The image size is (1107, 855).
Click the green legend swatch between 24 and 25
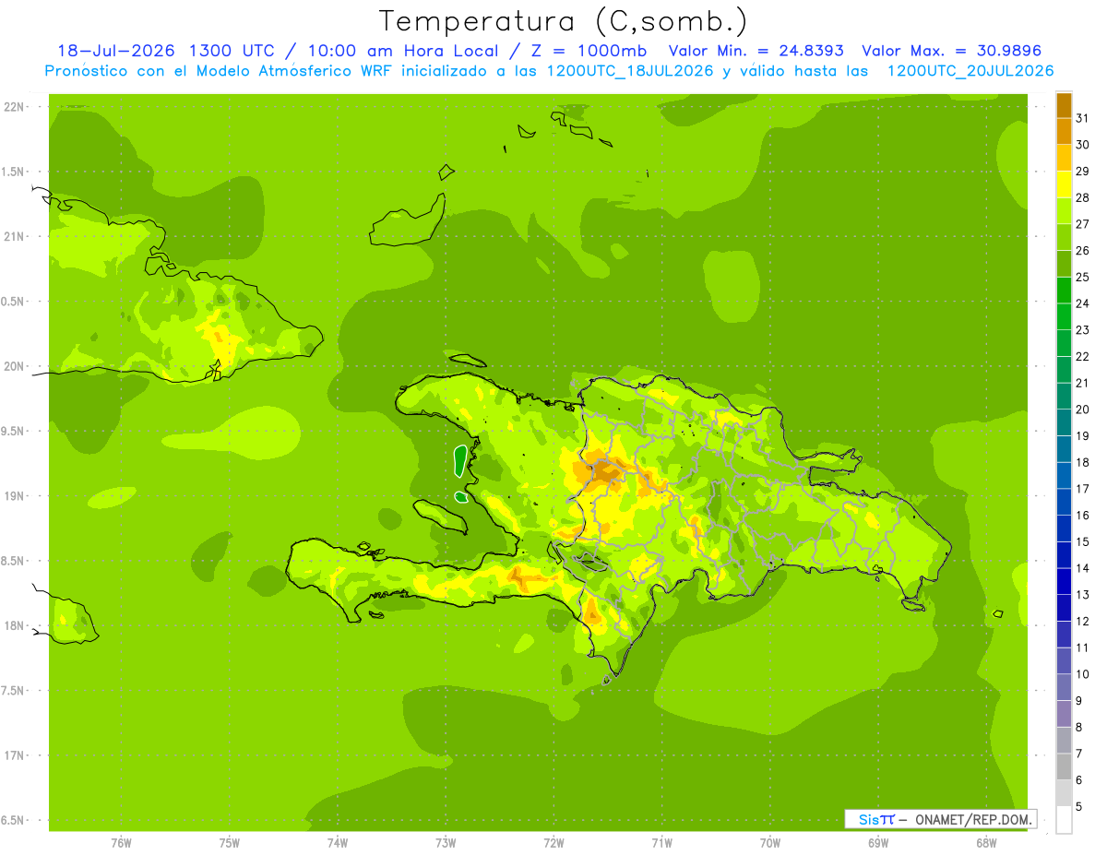[1064, 290]
